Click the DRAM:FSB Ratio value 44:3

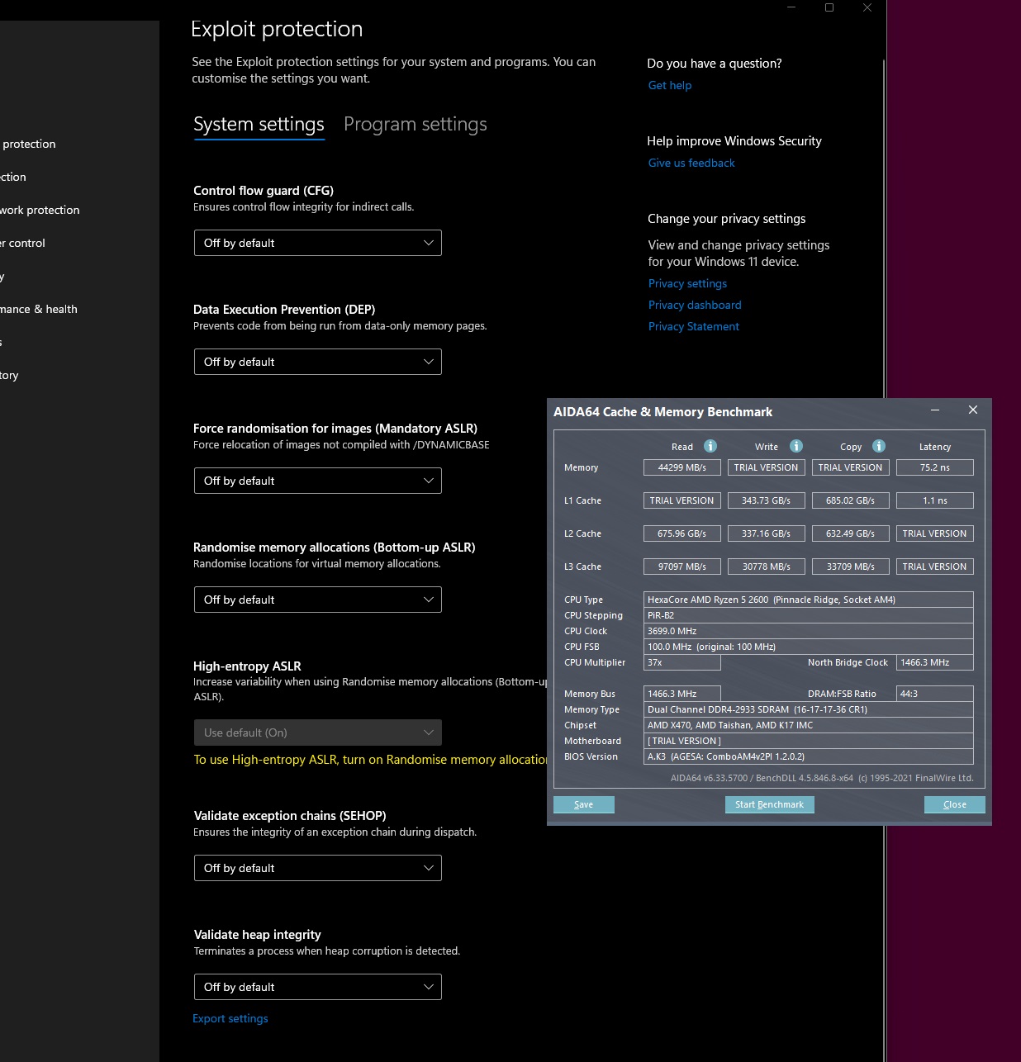tap(935, 694)
